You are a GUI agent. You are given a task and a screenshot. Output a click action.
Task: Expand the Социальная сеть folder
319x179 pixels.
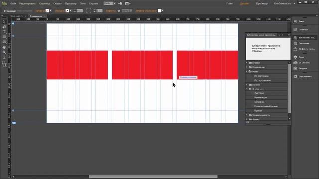[247, 115]
